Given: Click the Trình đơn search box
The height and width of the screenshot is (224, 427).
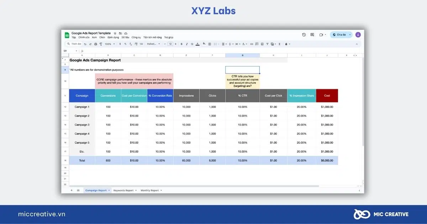Looking at the screenshot, I should 74,44.
